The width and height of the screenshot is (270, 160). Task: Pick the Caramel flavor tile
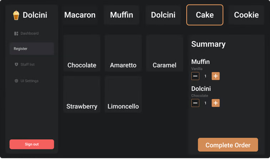[165, 53]
